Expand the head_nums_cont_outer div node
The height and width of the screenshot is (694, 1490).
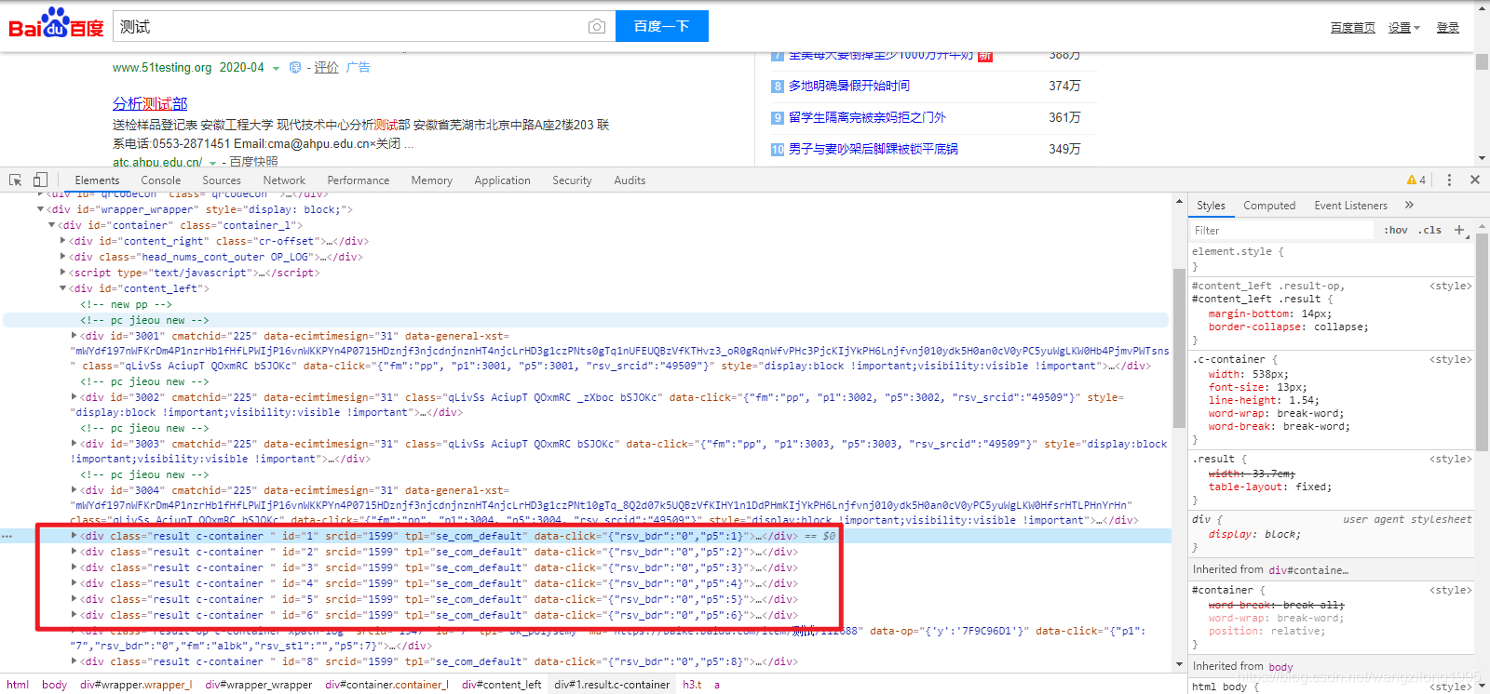(62, 257)
